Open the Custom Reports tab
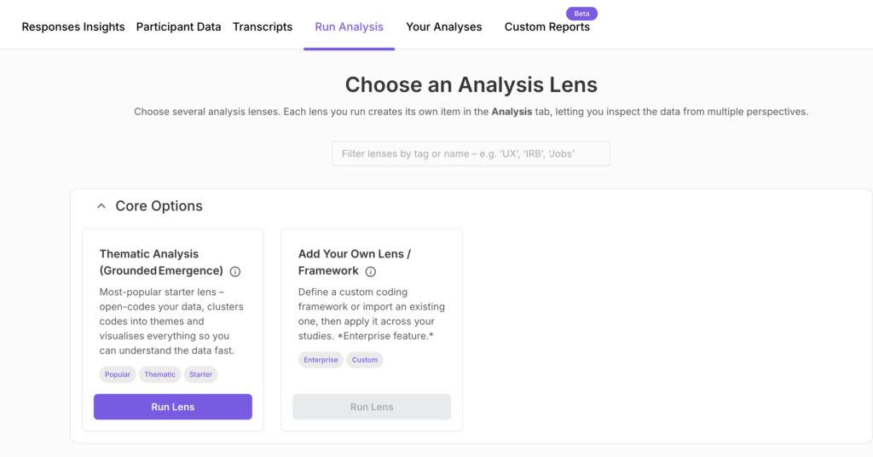The image size is (873, 457). [x=546, y=27]
